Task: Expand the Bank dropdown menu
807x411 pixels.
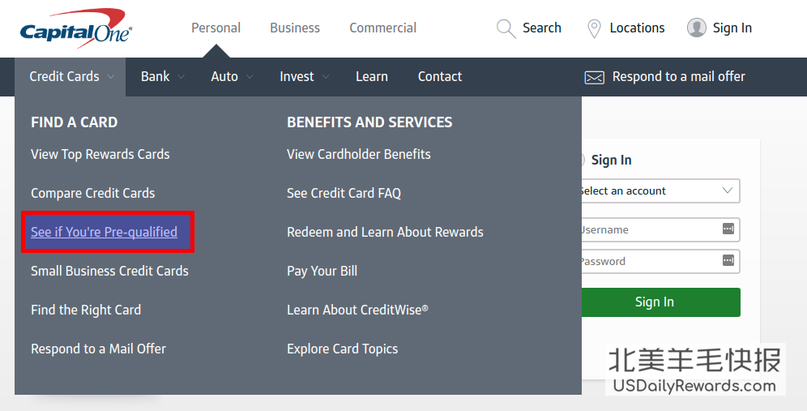Action: 162,77
